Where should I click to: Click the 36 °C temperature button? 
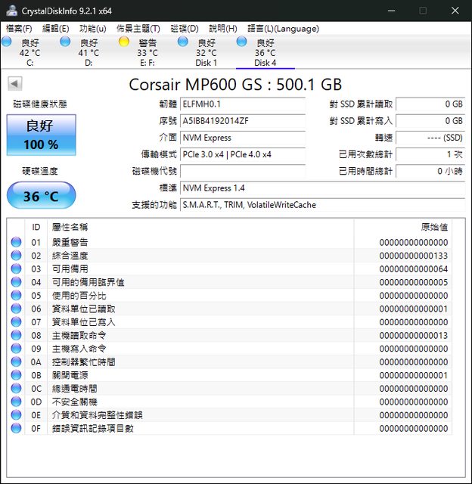(41, 197)
